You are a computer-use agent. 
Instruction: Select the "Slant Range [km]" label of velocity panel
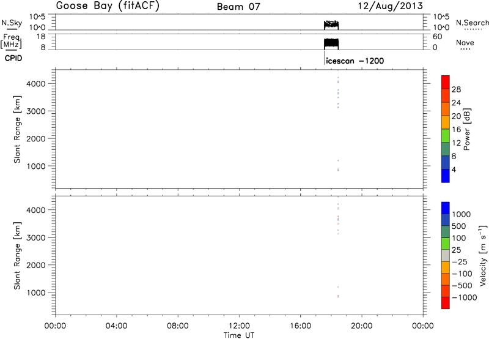tap(17, 255)
